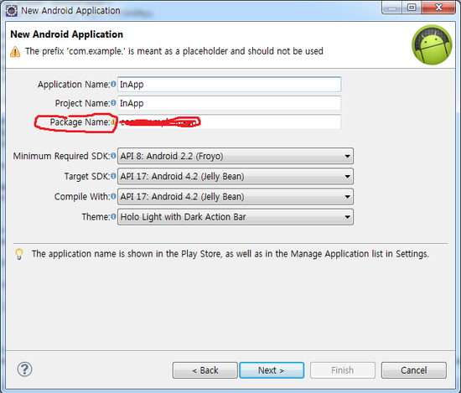Click the lightbulb tip icon

pyautogui.click(x=19, y=254)
